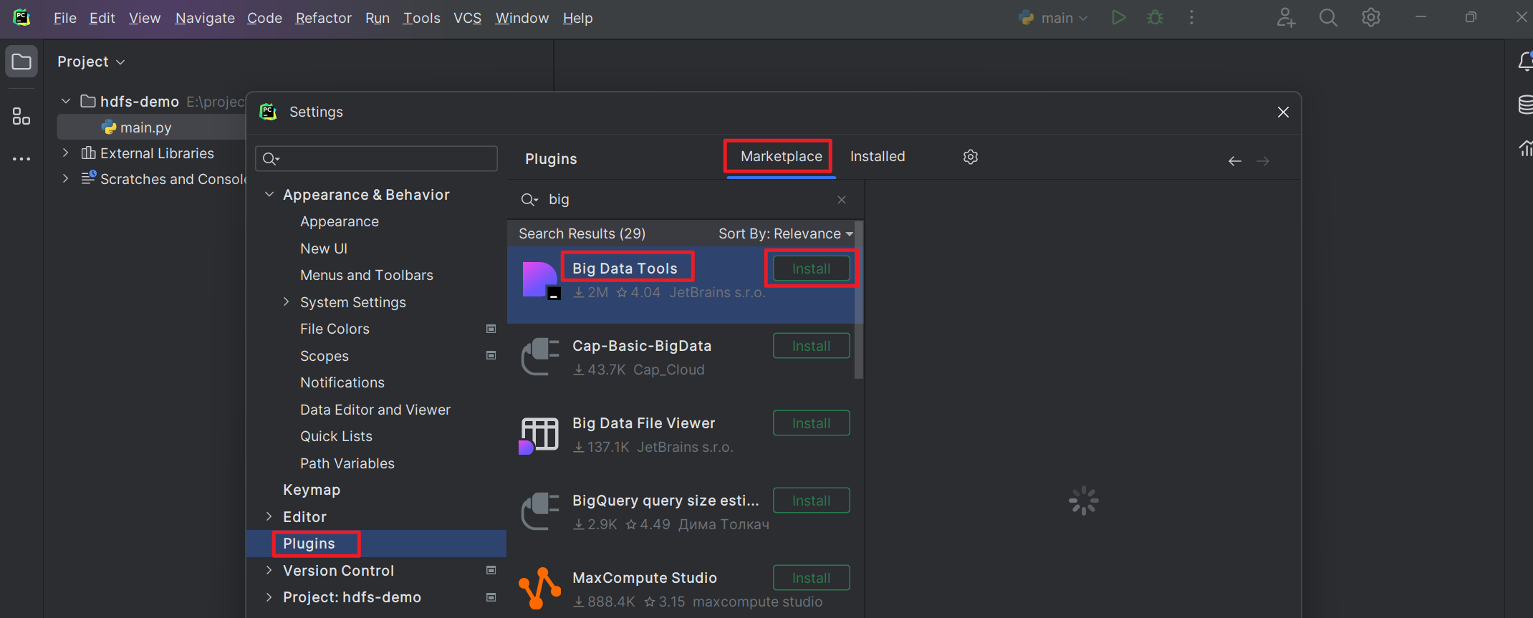Install the Big Data File Viewer plugin
The width and height of the screenshot is (1533, 618).
pos(812,423)
